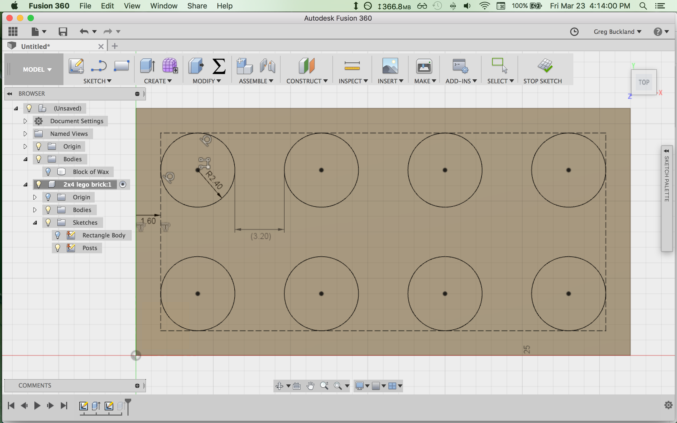Open the CREATE dropdown menu
Viewport: 677px width, 423px height.
(x=158, y=81)
